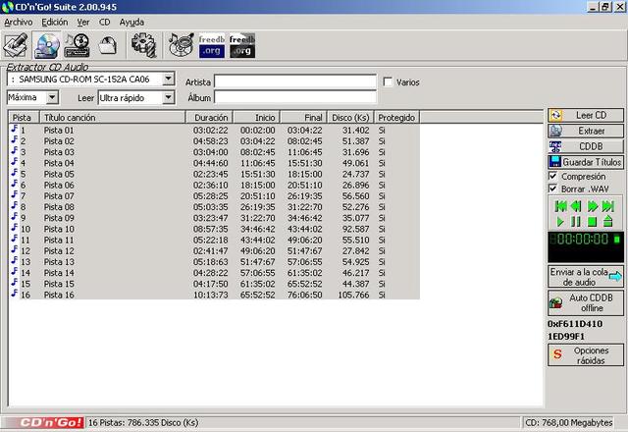
Task: Click duration 10:13:73 of Pista 16
Action: point(211,295)
